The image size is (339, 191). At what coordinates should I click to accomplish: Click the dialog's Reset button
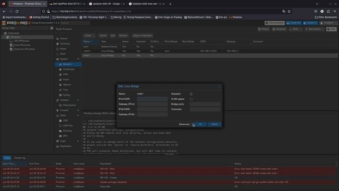(215, 124)
